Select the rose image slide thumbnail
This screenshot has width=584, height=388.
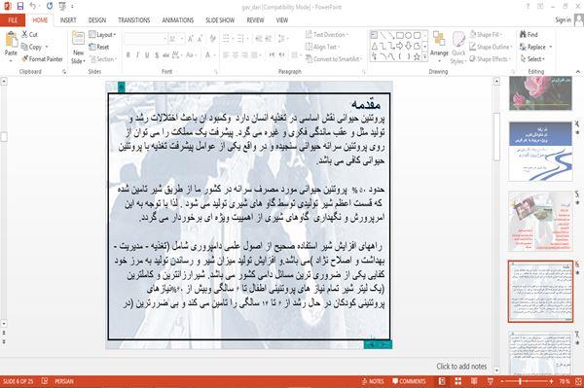pyautogui.click(x=540, y=93)
